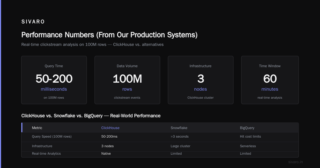320x168 pixels.
Task: Click the 100M value in Data Volume card
Action: coord(127,79)
